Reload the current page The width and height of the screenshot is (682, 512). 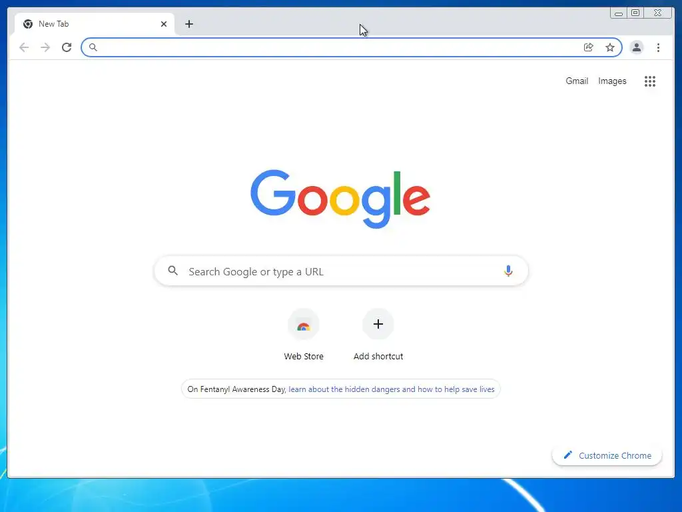(x=67, y=47)
